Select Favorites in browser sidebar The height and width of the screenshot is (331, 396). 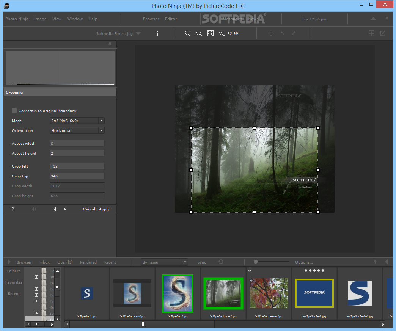[x=14, y=282]
